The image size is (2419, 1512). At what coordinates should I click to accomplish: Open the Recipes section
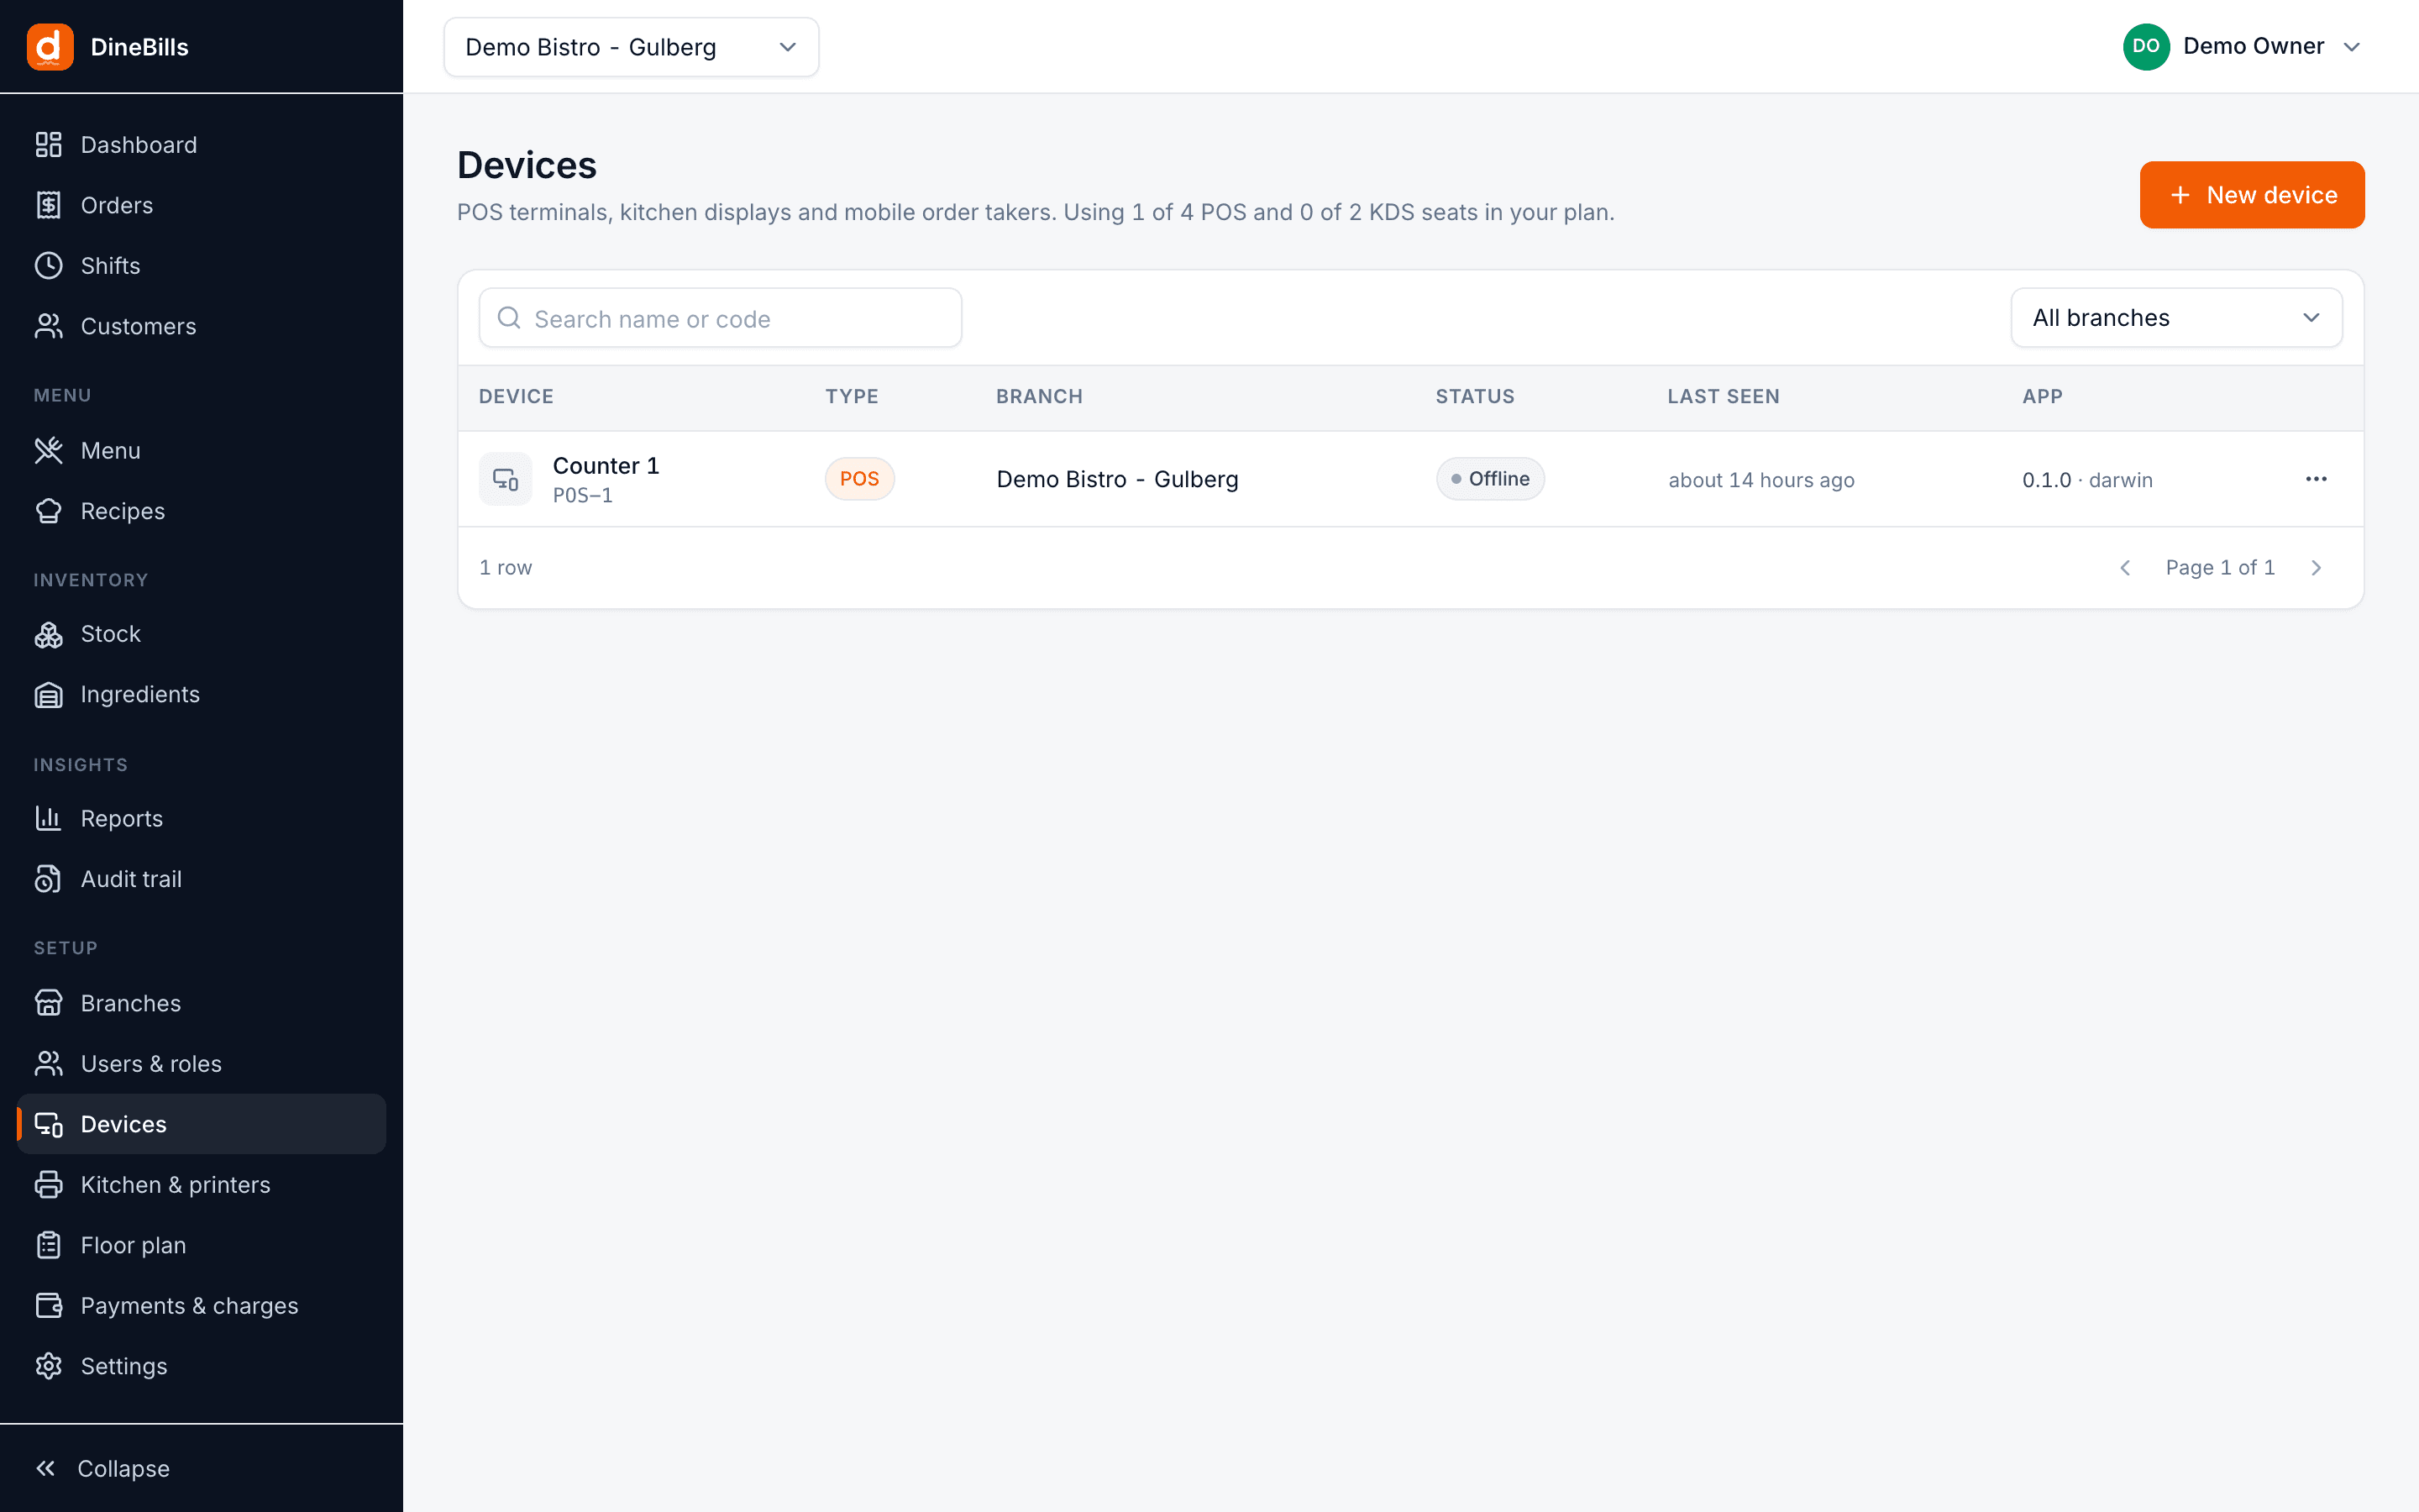tap(202, 511)
